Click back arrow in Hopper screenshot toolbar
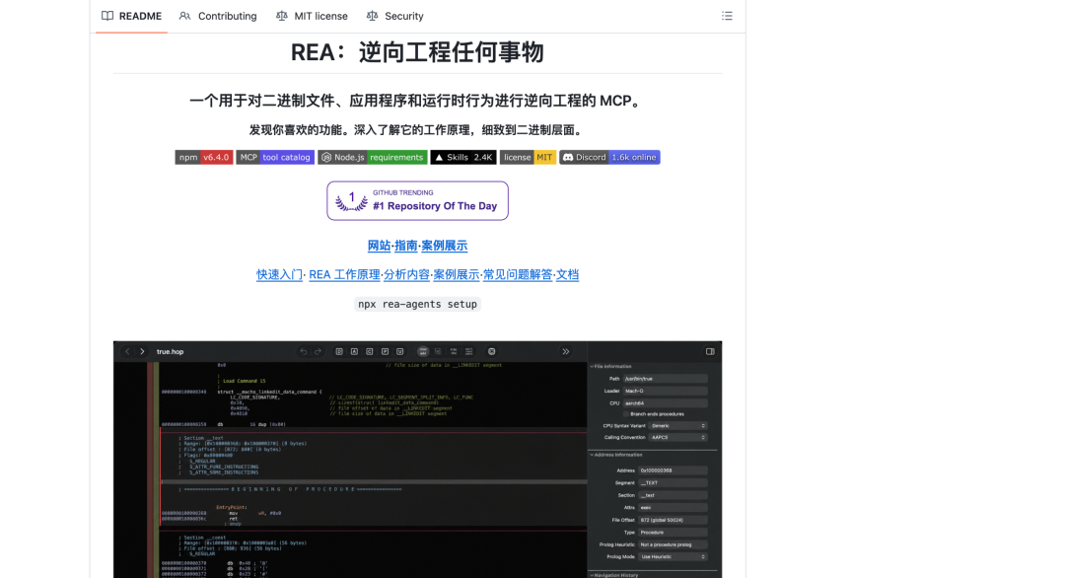 point(127,351)
